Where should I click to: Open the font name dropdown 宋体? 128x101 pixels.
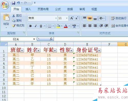tap(56, 18)
